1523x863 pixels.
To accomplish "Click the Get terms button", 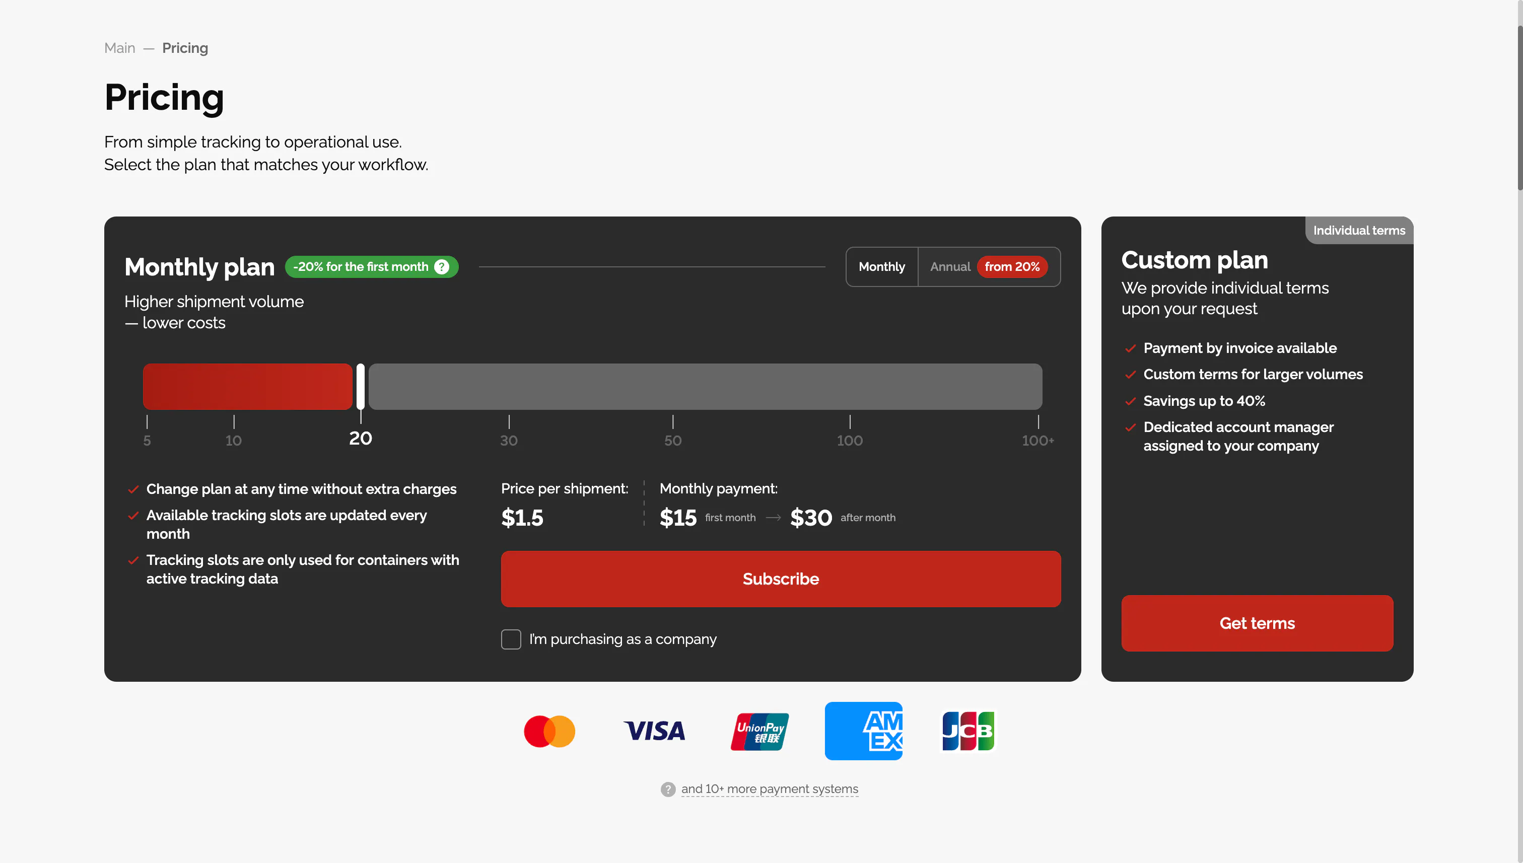I will pos(1257,623).
